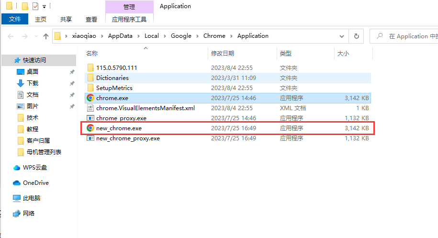Viewport: 438px width, 238px height.
Task: Select the 115.0.5790.111 folder
Action: (116, 68)
